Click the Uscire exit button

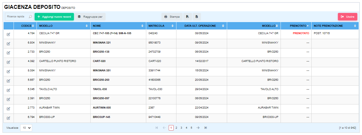click(x=348, y=17)
